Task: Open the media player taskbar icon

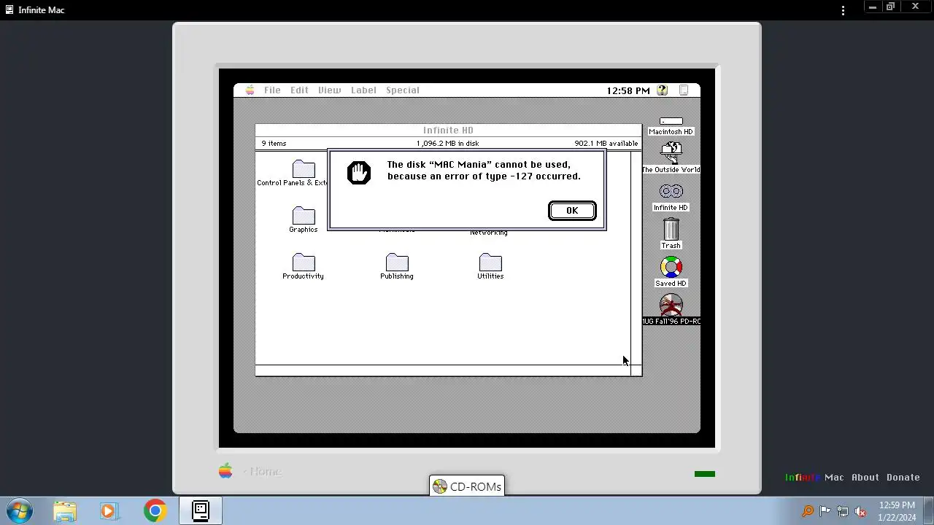Action: pyautogui.click(x=109, y=511)
